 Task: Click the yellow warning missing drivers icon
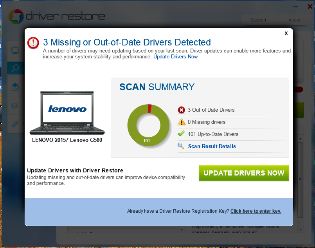pyautogui.click(x=182, y=122)
